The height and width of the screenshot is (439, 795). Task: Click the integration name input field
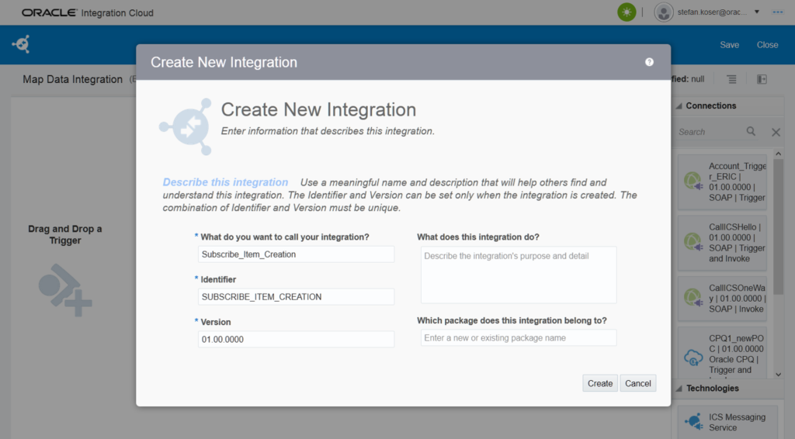tap(296, 254)
